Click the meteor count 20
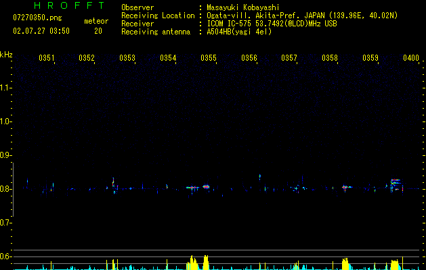 pos(98,31)
